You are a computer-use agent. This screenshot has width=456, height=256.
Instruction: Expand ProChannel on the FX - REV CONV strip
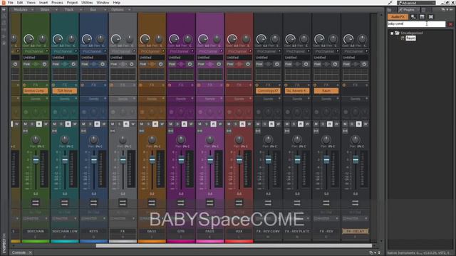pyautogui.click(x=279, y=51)
